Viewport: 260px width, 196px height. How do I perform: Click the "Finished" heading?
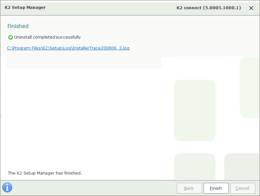pos(18,26)
